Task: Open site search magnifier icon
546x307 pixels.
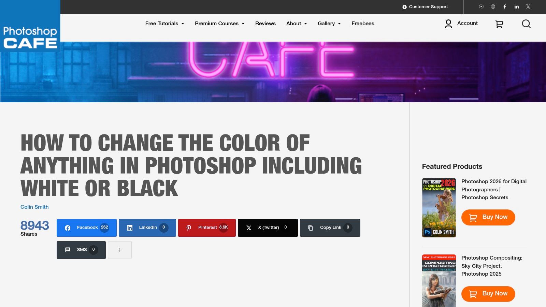Action: click(x=526, y=24)
